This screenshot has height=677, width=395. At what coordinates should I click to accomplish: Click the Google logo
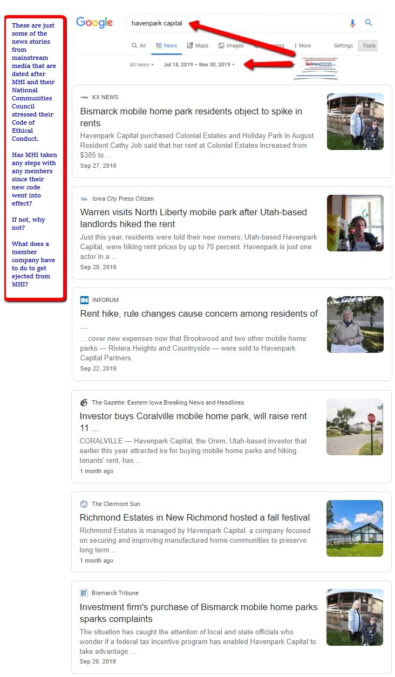pos(94,23)
